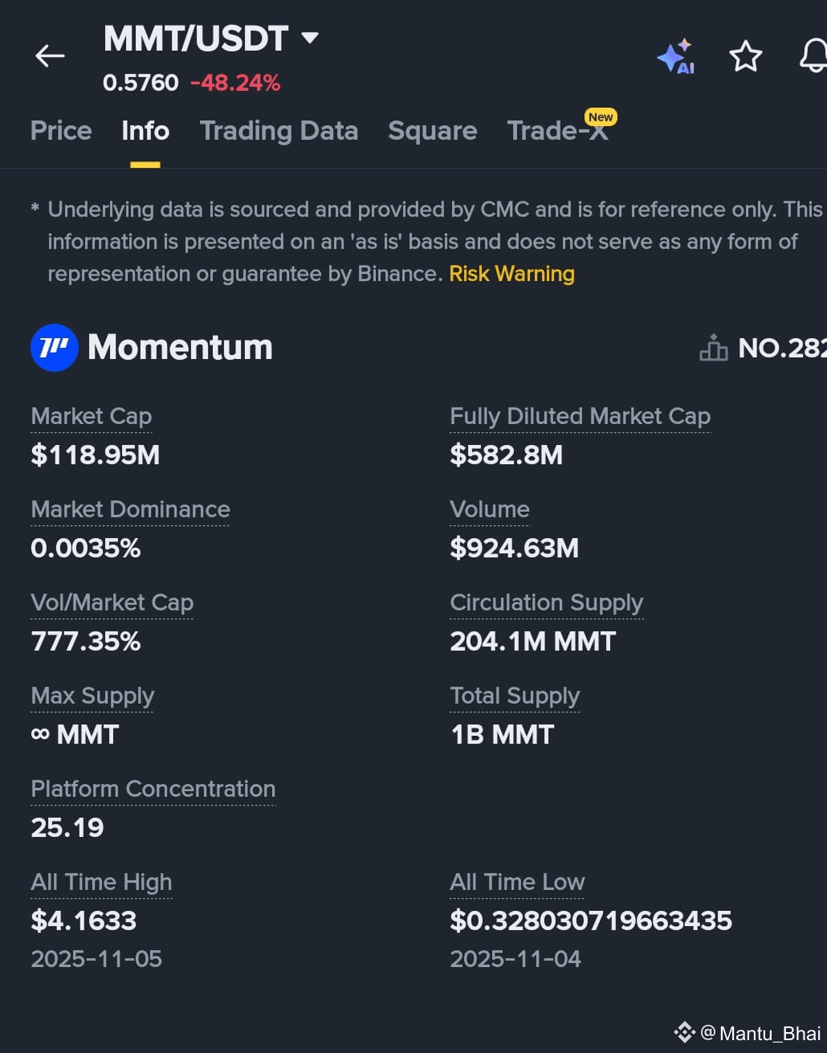827x1053 pixels.
Task: Switch to the Price tab
Action: tap(61, 131)
